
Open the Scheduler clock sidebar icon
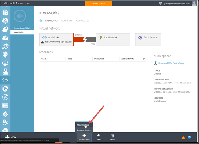[5, 55]
